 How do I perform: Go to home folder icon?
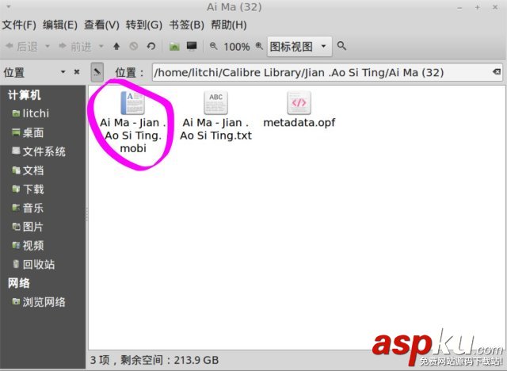click(x=174, y=47)
